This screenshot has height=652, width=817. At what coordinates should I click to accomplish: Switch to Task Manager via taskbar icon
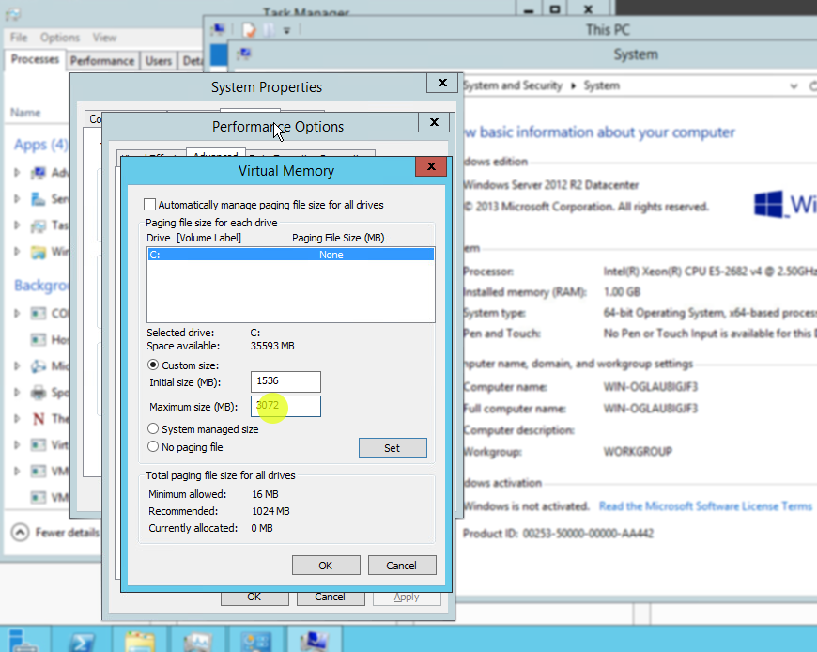pyautogui.click(x=198, y=641)
